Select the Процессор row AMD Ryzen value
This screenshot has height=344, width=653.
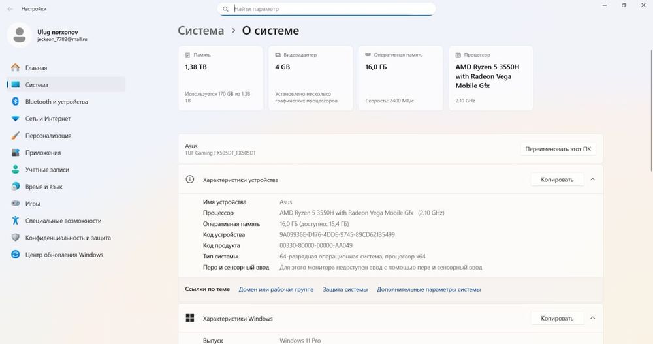[362, 213]
